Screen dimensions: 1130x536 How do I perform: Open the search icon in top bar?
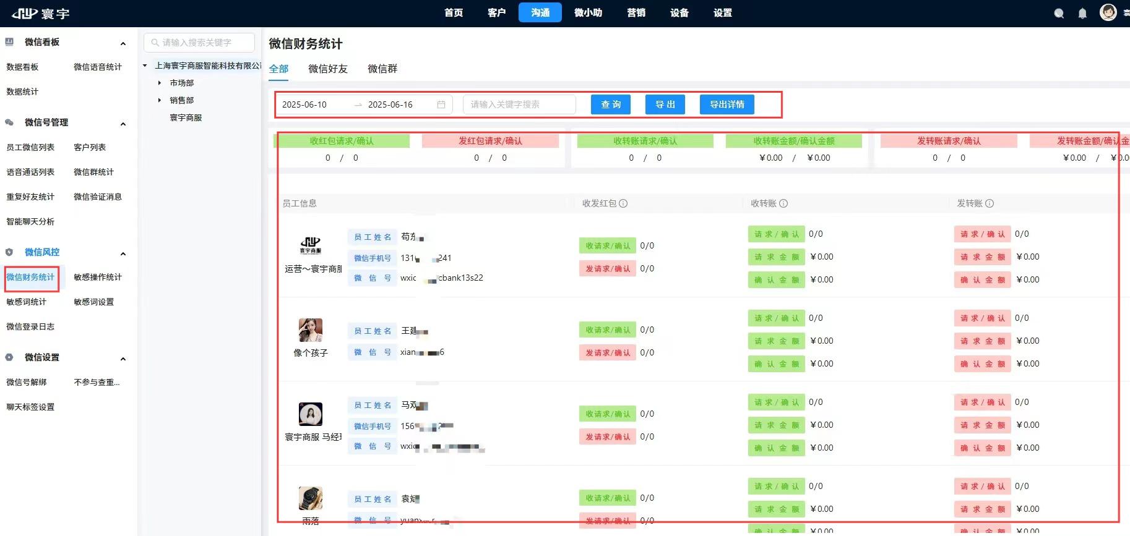pyautogui.click(x=1059, y=13)
